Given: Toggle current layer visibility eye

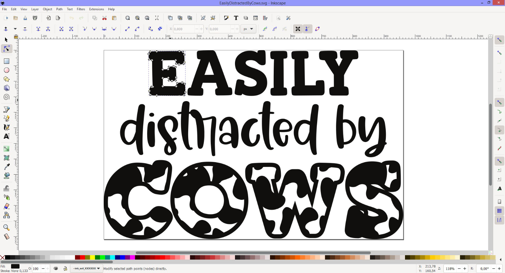Looking at the screenshot, I should (56, 269).
